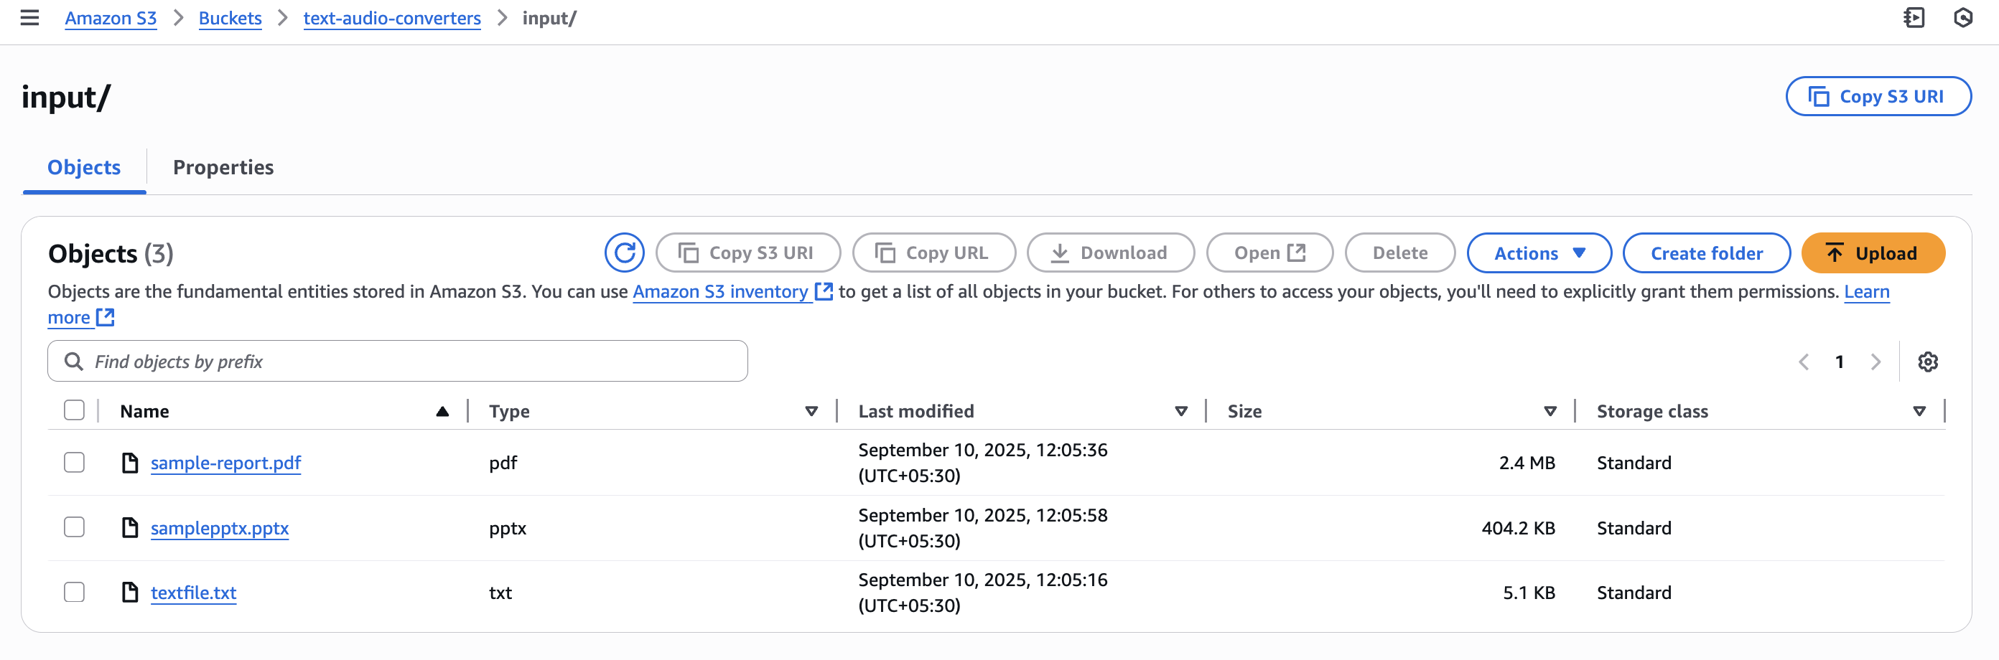Viewport: 1999px width, 660px height.
Task: Click the Open button
Action: pos(1269,253)
